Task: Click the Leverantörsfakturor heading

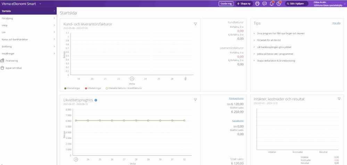Action: [232, 48]
